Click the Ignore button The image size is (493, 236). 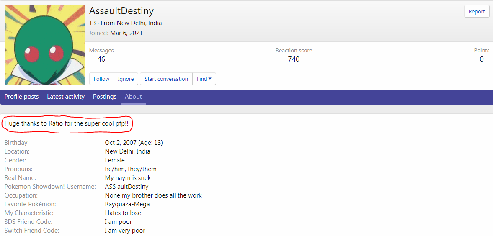point(126,79)
